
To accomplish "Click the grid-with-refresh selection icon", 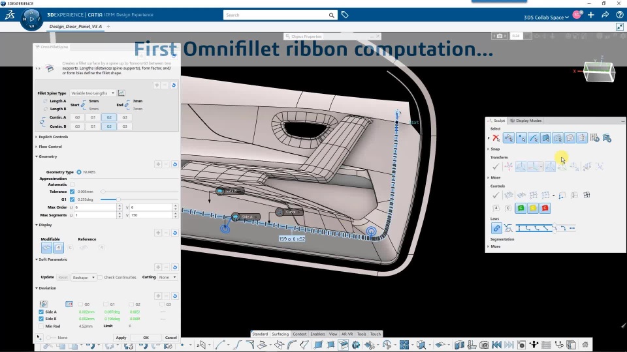I will coord(594,138).
